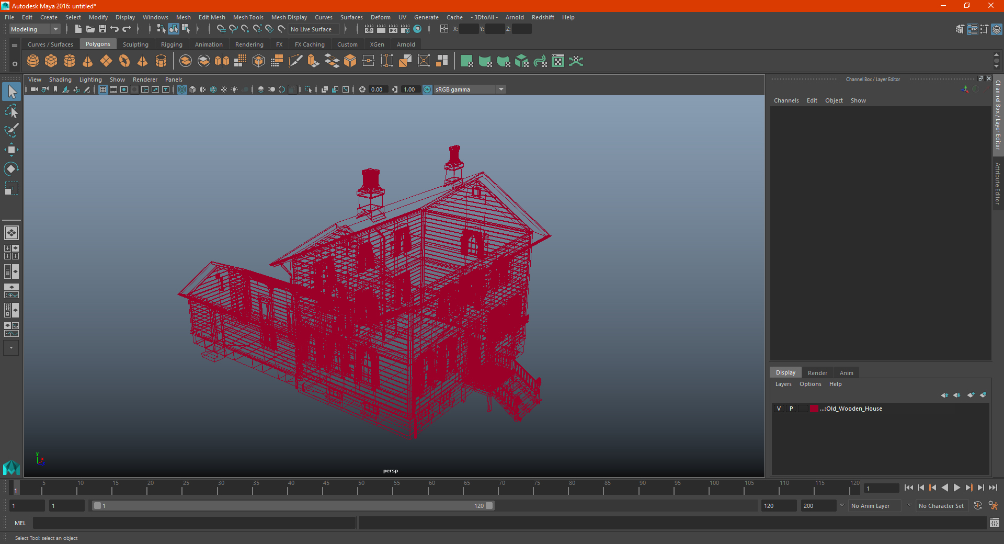The image size is (1004, 544).
Task: Open the Modeling menu set dropdown
Action: [x=35, y=29]
